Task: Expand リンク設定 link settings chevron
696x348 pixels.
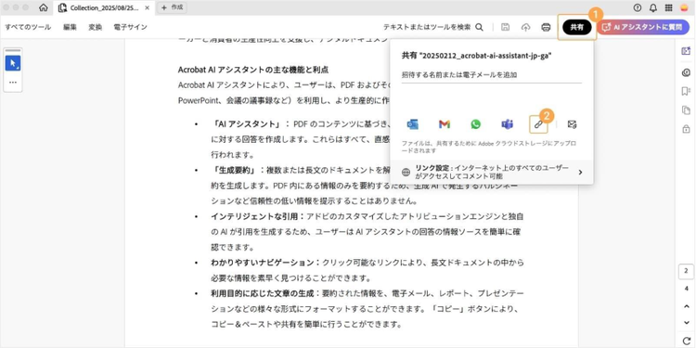Action: (581, 173)
